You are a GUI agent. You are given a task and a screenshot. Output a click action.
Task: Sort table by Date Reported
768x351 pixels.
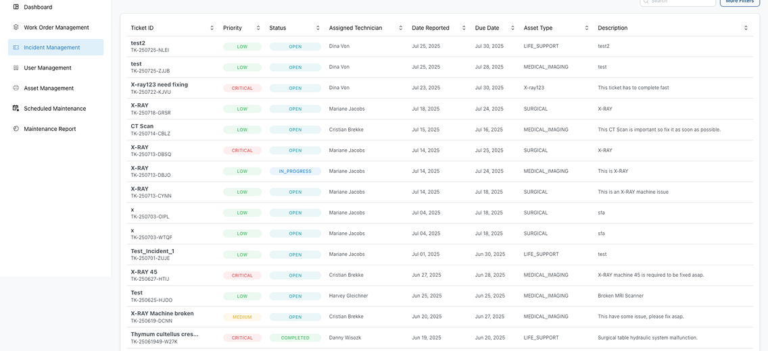coord(464,28)
